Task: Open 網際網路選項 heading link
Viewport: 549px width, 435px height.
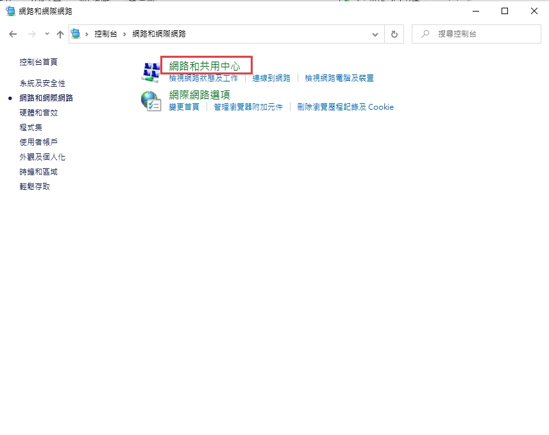Action: pyautogui.click(x=199, y=95)
